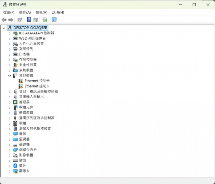215x184 pixels.
Task: Click the 顯示卡 display adapter icon
Action: [x=15, y=171]
